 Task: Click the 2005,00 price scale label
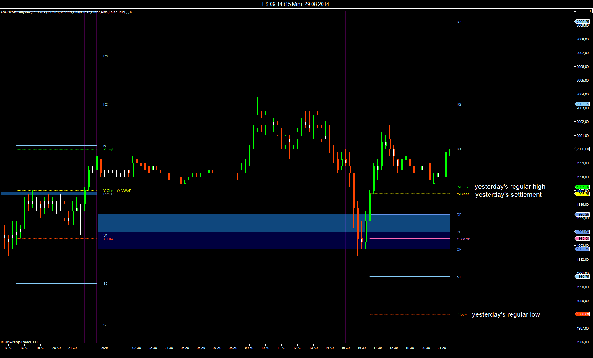click(x=582, y=80)
